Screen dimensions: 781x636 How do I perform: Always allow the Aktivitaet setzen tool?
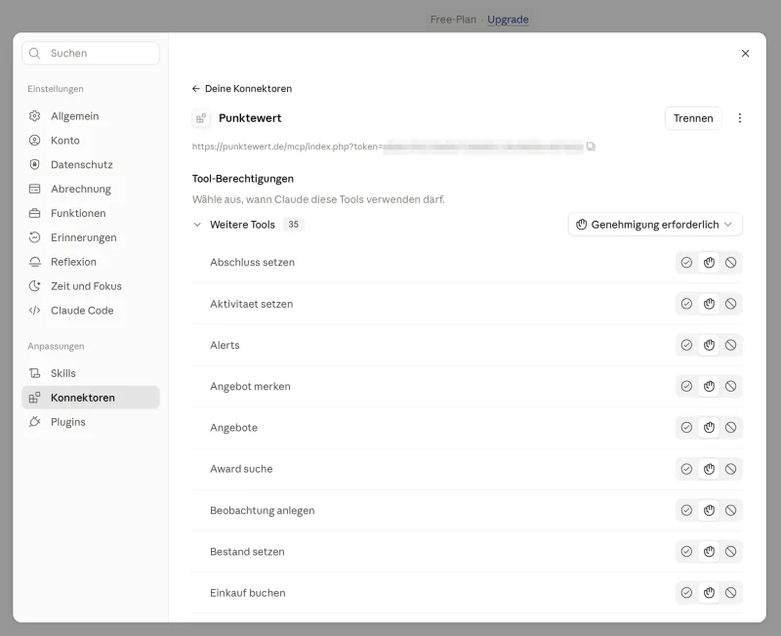click(x=686, y=304)
